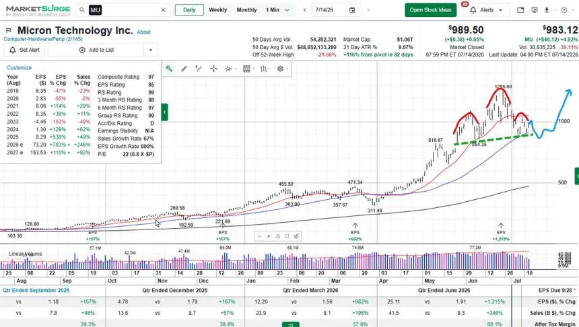Open the About link for Micron
This screenshot has width=579, height=327.
pos(143,32)
